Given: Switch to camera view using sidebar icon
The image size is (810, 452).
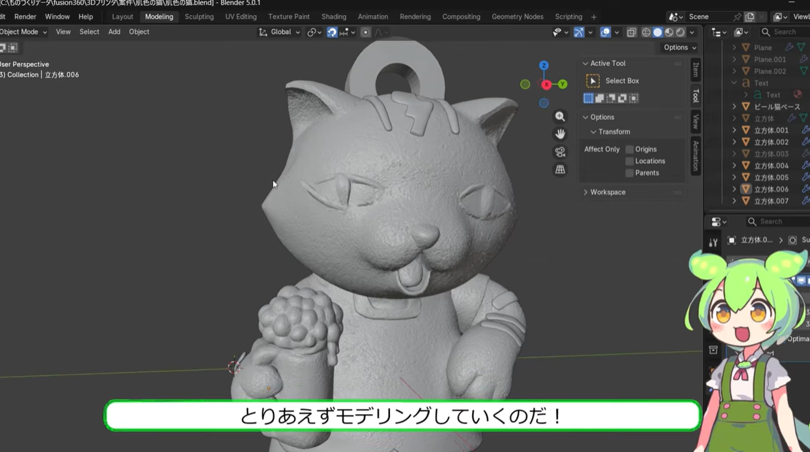Looking at the screenshot, I should pyautogui.click(x=560, y=151).
